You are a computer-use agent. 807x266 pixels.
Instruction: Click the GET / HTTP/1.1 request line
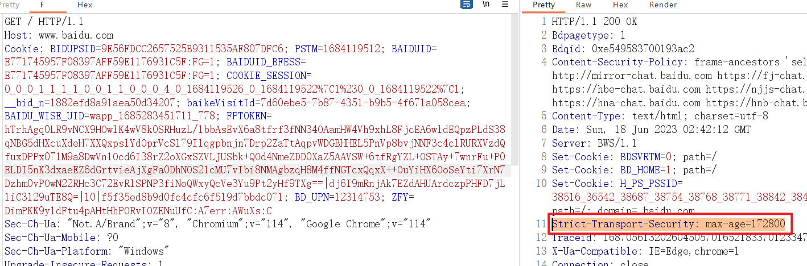click(x=44, y=22)
